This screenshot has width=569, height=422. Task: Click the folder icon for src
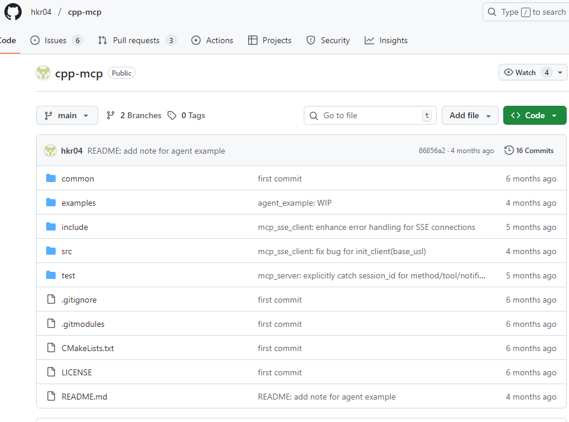pyautogui.click(x=51, y=251)
